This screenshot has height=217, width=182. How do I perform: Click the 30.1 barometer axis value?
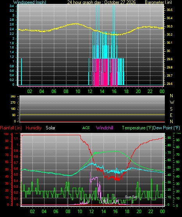[170, 43]
